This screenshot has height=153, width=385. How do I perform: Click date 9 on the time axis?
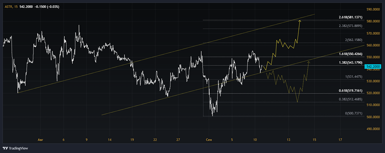[x=86, y=140]
